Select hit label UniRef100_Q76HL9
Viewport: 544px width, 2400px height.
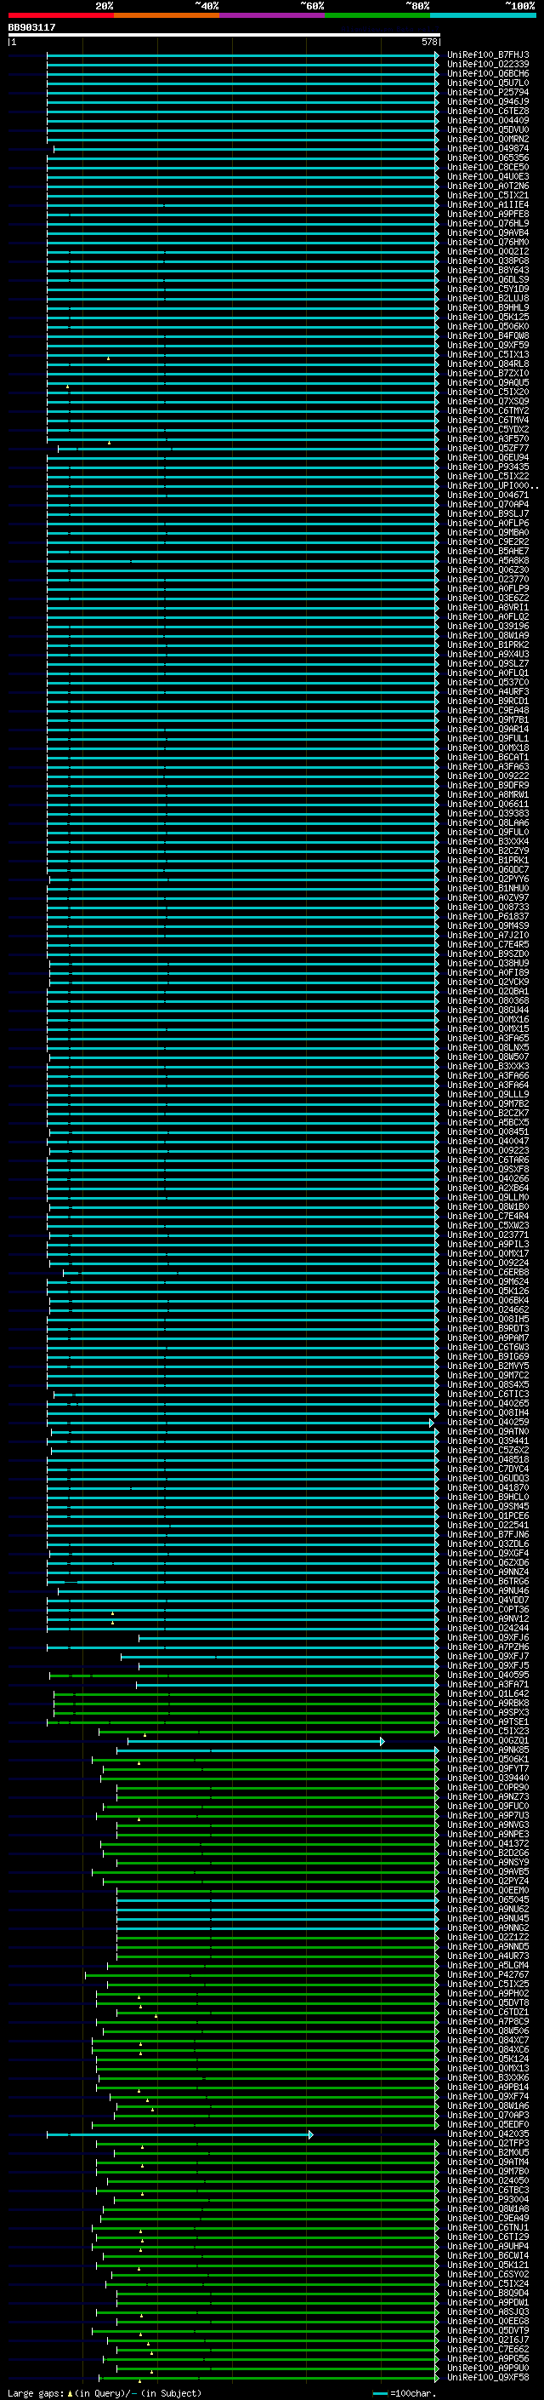(488, 224)
